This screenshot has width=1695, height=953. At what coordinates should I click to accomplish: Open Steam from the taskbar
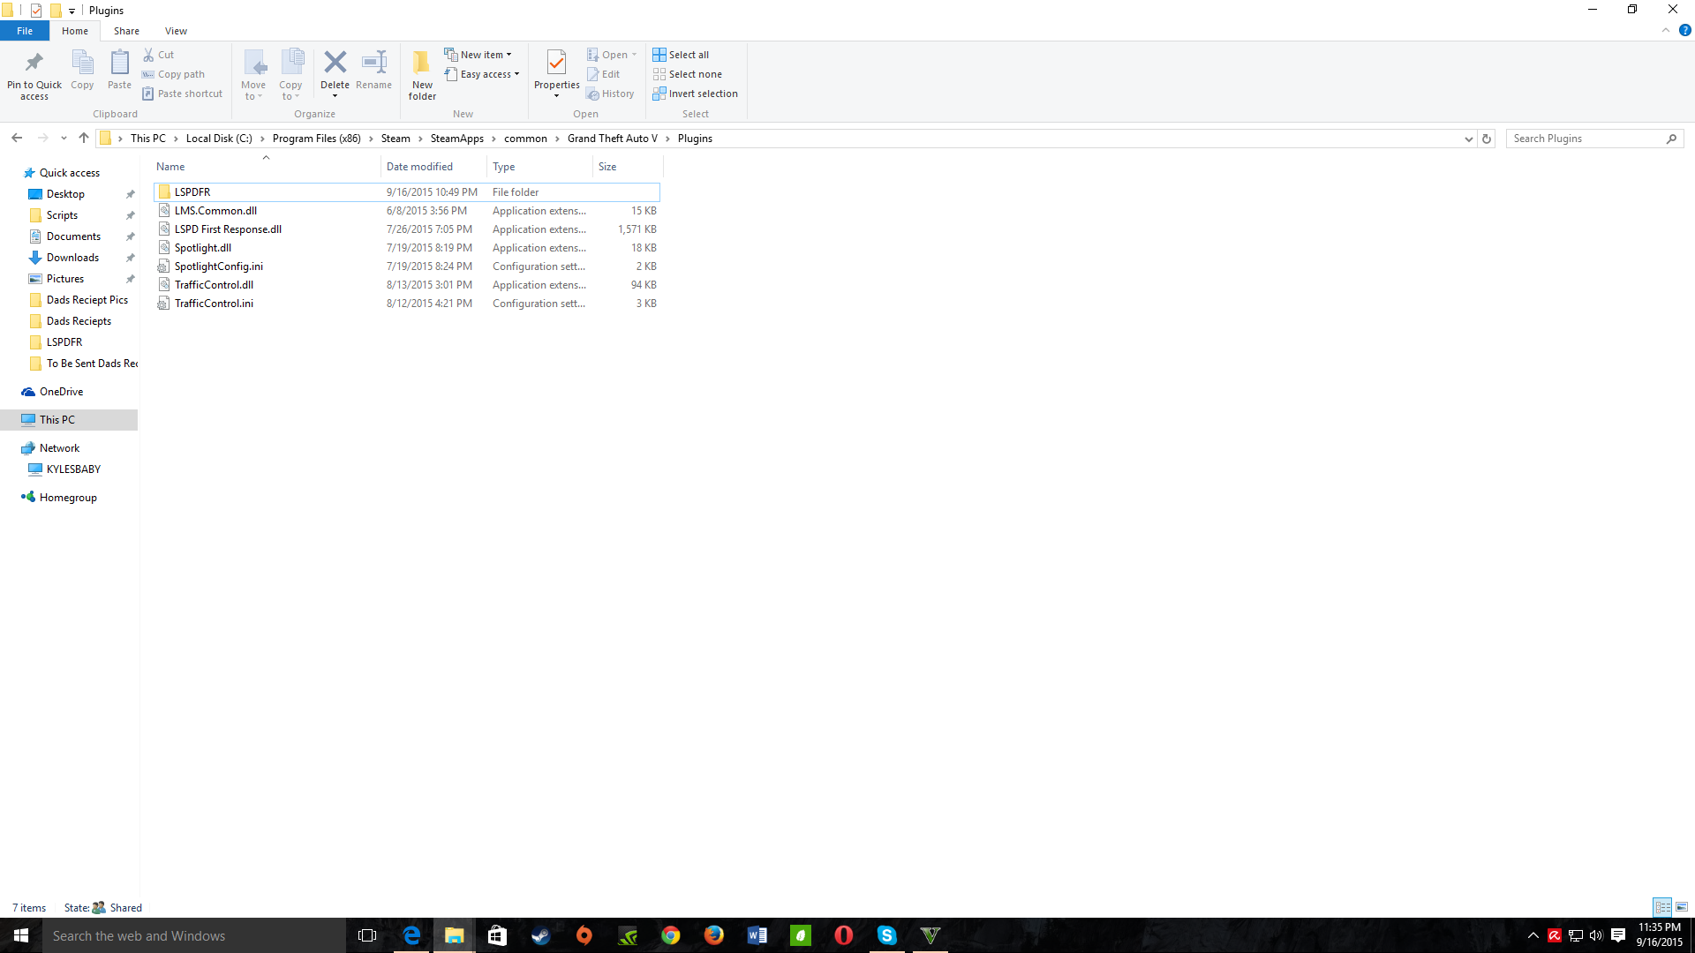tap(540, 935)
